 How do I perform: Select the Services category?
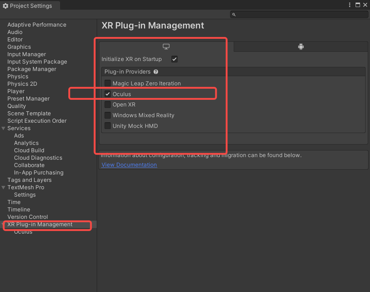coord(19,128)
